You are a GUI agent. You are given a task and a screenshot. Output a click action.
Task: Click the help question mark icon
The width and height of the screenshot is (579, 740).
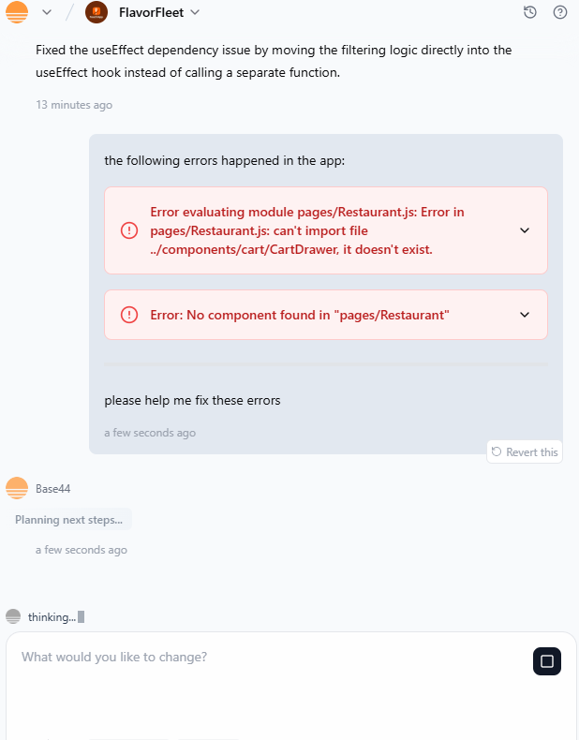click(560, 12)
